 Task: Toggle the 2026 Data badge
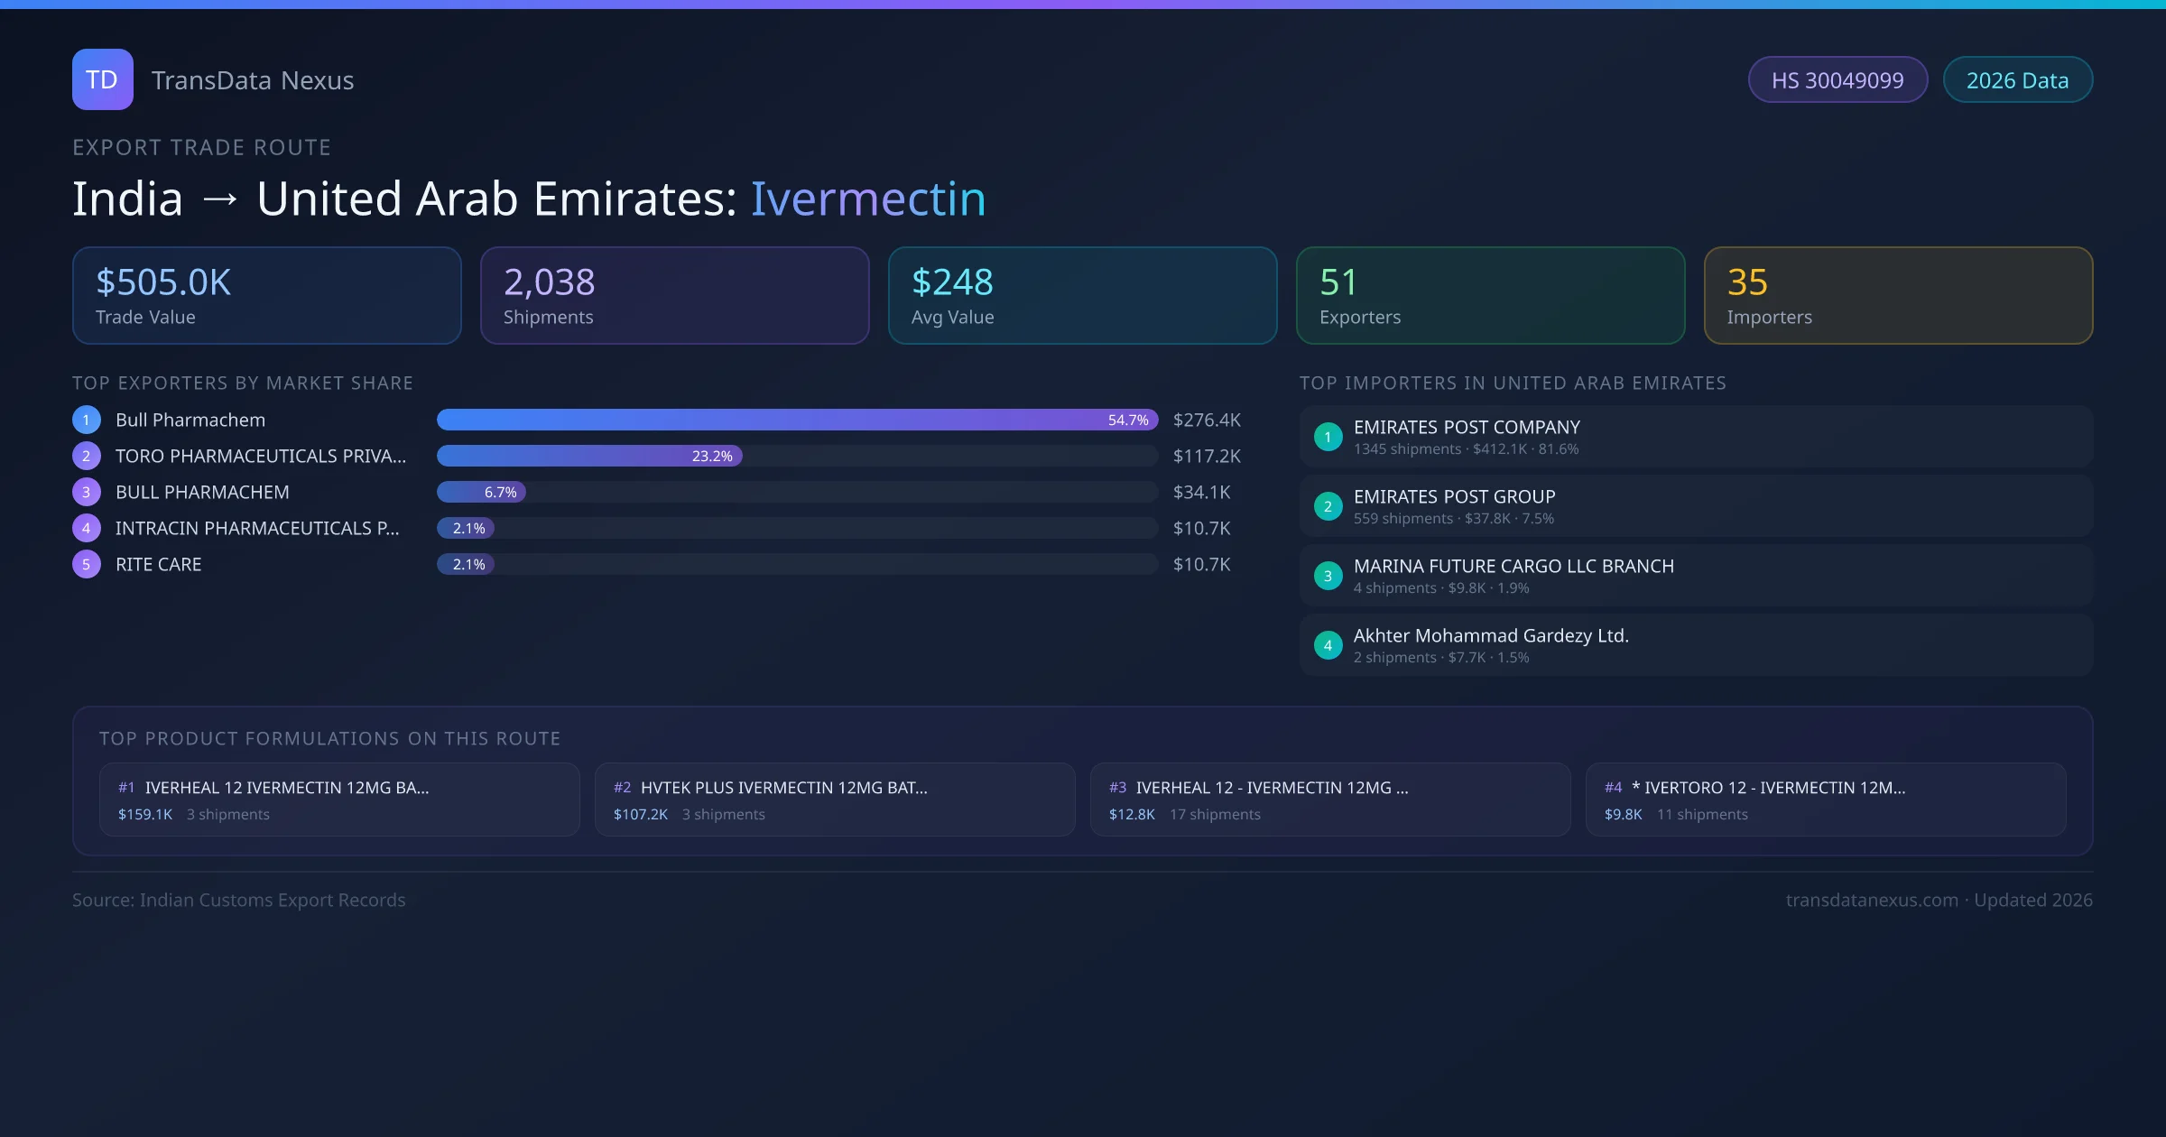coord(2017,79)
